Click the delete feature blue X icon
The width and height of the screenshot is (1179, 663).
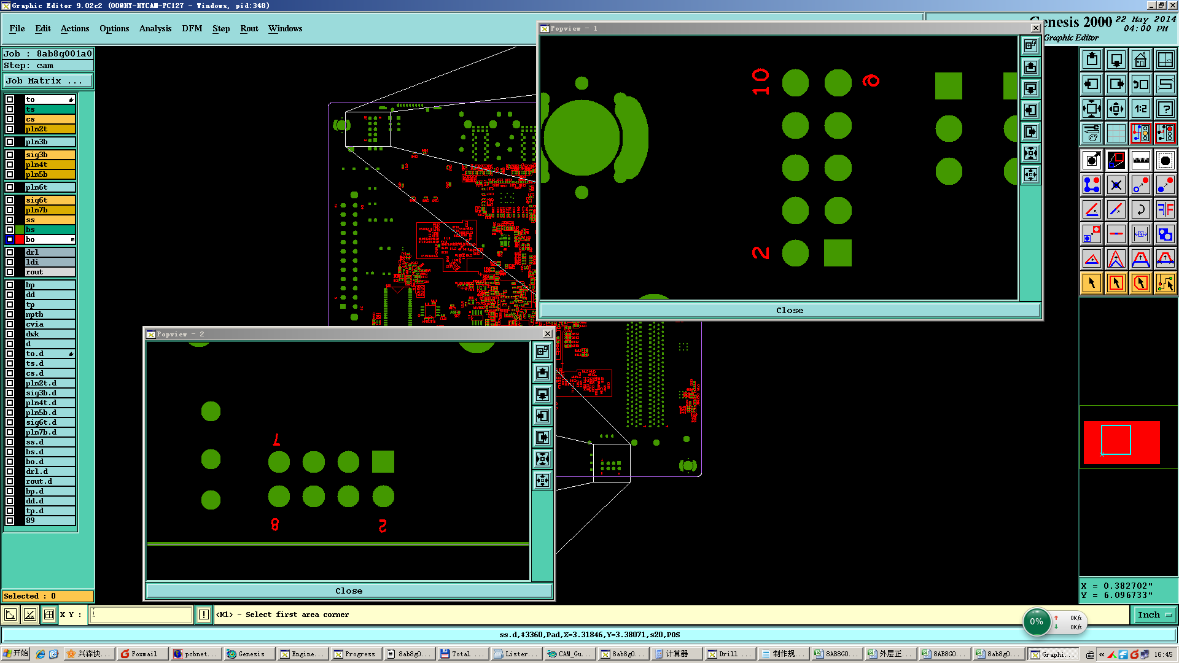click(1116, 185)
